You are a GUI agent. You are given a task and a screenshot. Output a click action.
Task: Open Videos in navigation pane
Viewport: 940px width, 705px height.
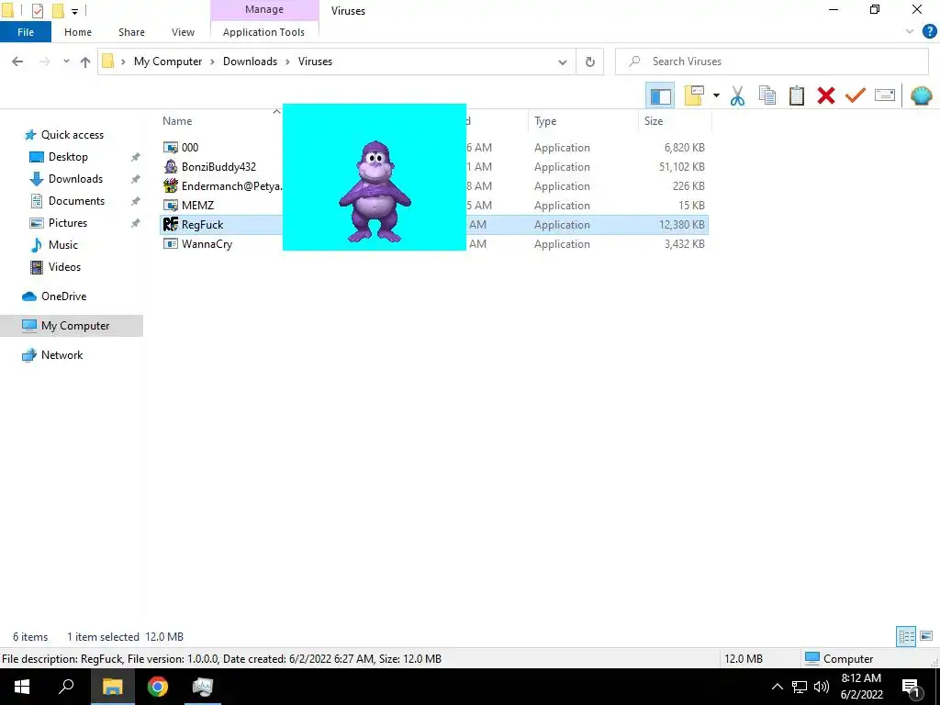point(64,267)
